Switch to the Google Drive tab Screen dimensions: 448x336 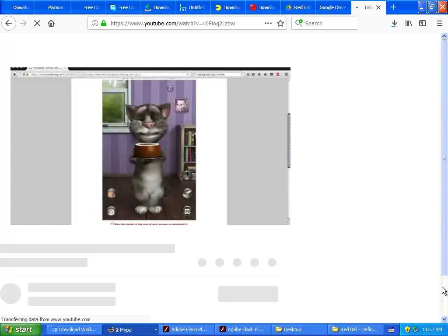(333, 7)
